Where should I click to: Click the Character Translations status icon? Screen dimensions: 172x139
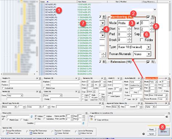click(x=56, y=133)
